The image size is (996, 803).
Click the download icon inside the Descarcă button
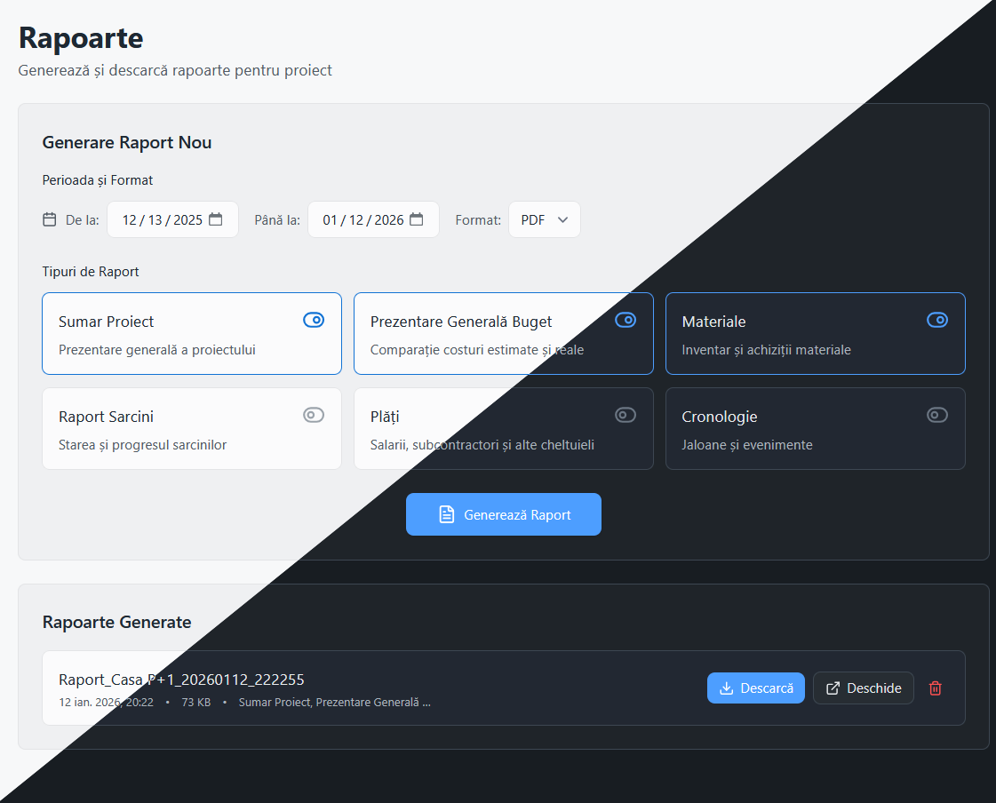point(727,688)
